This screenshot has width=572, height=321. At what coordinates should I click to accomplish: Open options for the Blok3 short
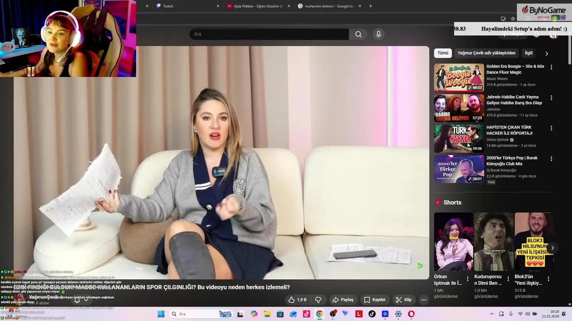coord(548,279)
